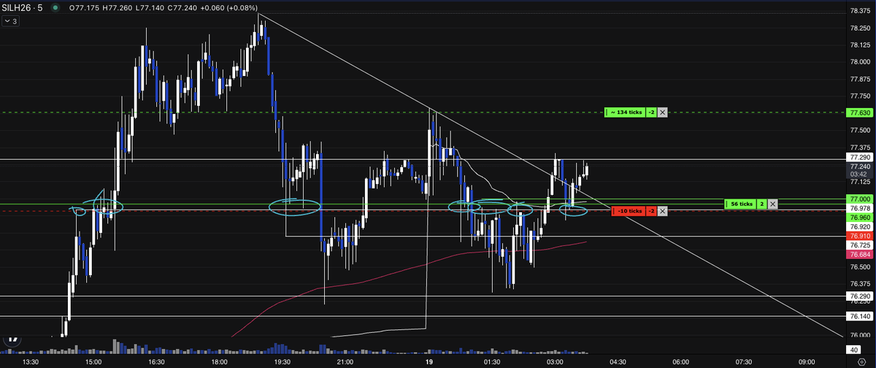The image size is (876, 368).
Task: Cancel the take-profit order at 134 ticks
Action: 662,112
